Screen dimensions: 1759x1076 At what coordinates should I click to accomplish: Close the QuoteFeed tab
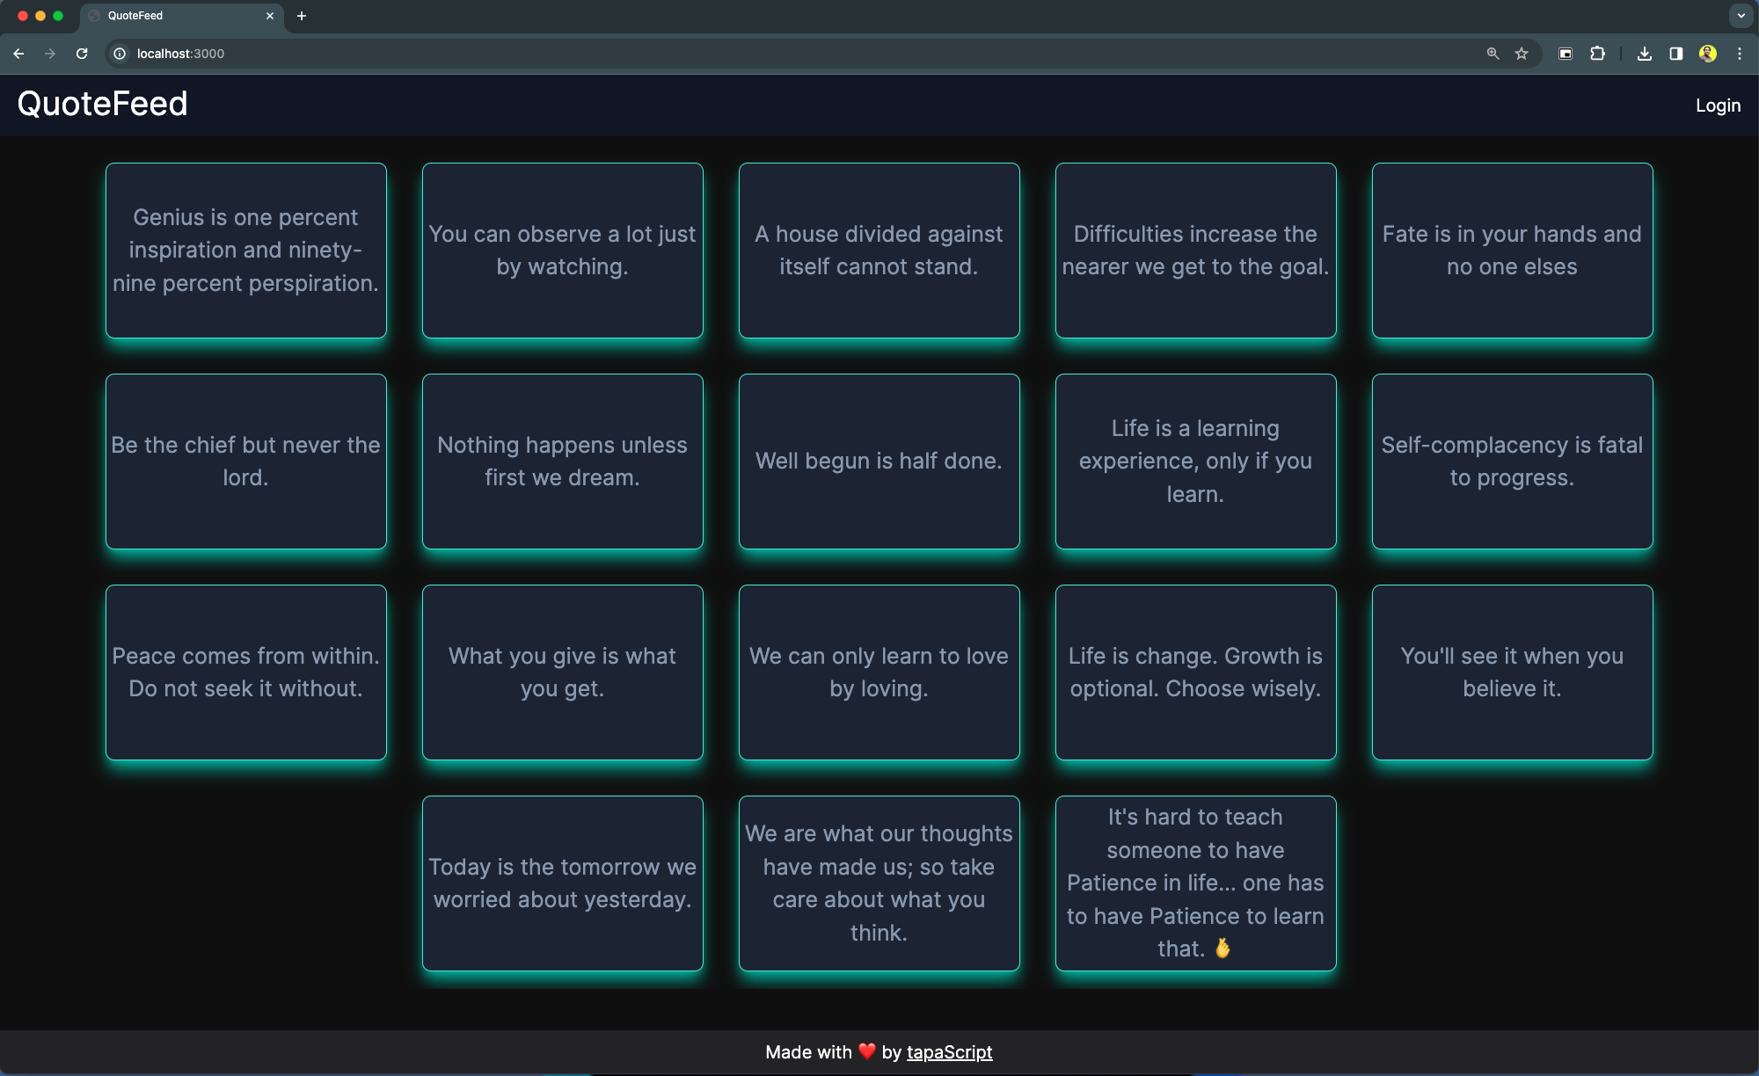pos(270,16)
